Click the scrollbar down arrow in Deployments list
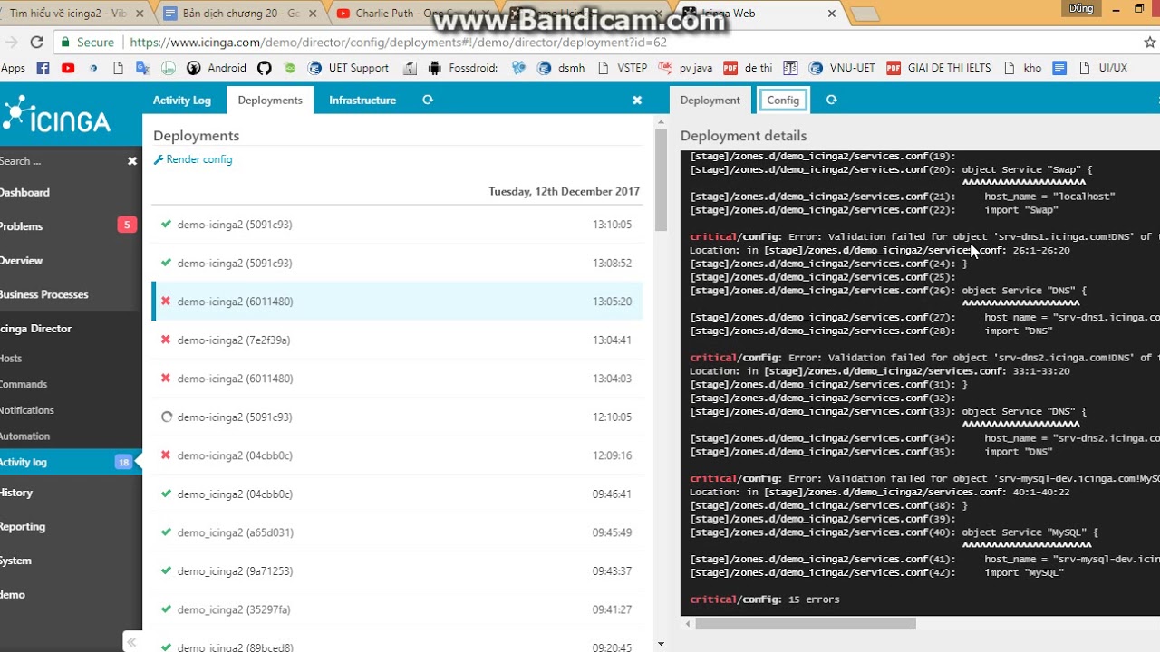Screen dimensions: 1160x652 [x=661, y=644]
